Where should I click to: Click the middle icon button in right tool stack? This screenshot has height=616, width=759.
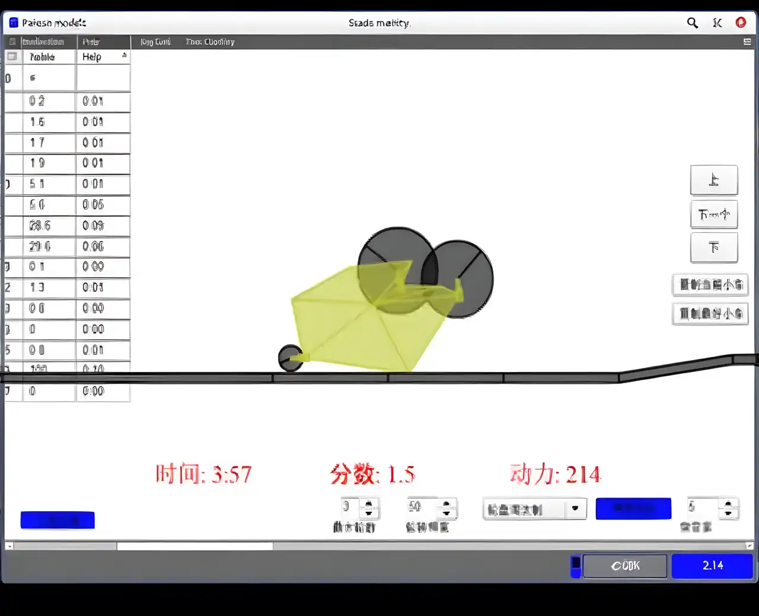tap(714, 214)
